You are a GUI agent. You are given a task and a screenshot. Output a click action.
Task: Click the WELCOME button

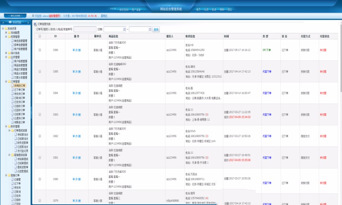pyautogui.click(x=15, y=16)
